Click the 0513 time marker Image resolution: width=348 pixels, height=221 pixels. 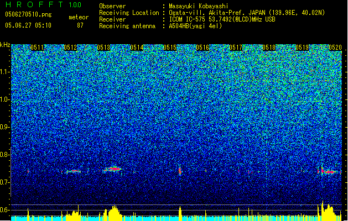click(103, 48)
